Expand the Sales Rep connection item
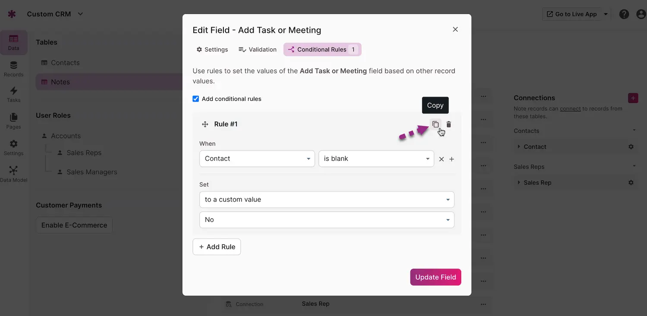 518,182
